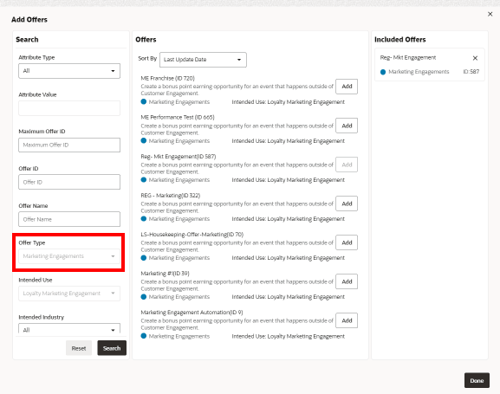The image size is (500, 394).
Task: Select ME Franchise (ID 720) title
Action: (x=168, y=78)
